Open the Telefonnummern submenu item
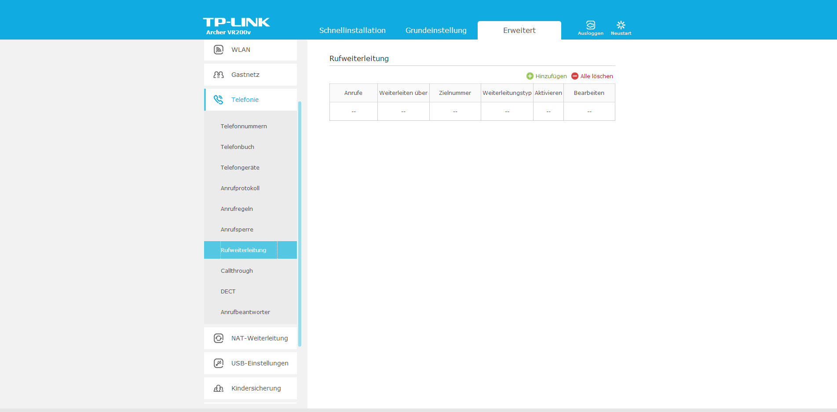This screenshot has height=412, width=837. [x=244, y=126]
